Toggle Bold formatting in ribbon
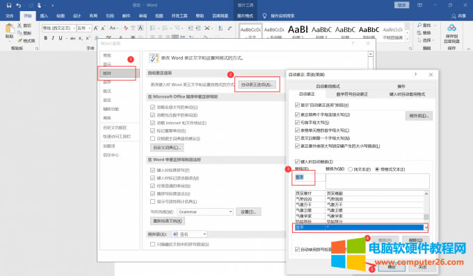The width and height of the screenshot is (473, 276). [45, 38]
